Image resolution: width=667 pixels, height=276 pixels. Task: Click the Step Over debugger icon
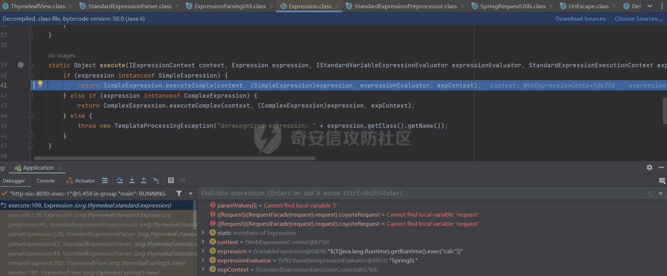pyautogui.click(x=119, y=180)
